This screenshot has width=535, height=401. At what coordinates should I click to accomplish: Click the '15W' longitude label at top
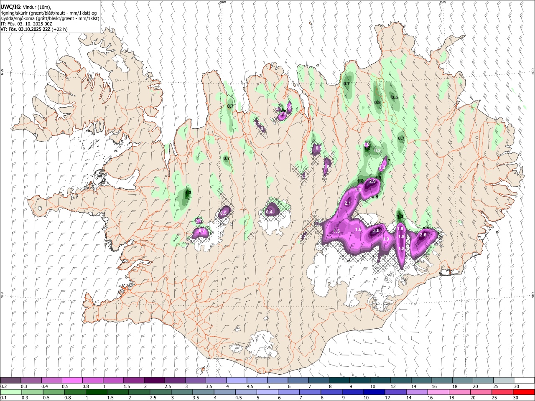[443, 2]
